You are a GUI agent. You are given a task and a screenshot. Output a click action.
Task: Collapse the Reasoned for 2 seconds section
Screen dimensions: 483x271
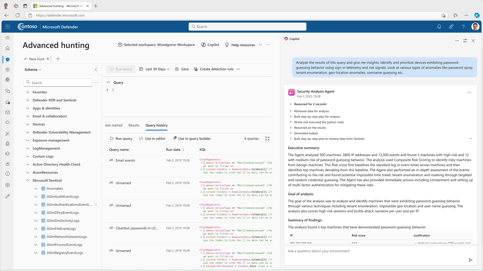pyautogui.click(x=291, y=104)
